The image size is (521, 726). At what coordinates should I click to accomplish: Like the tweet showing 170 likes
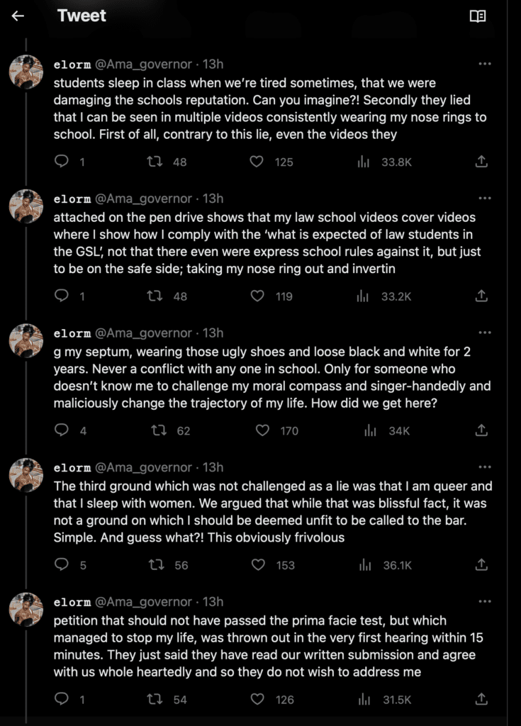[x=262, y=430]
